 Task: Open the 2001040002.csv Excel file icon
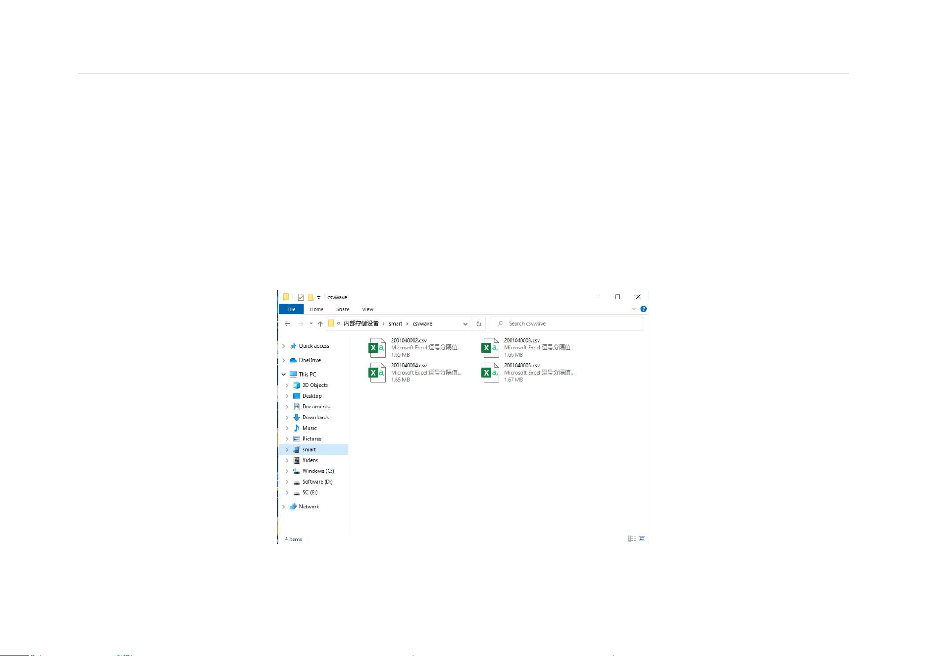(377, 348)
